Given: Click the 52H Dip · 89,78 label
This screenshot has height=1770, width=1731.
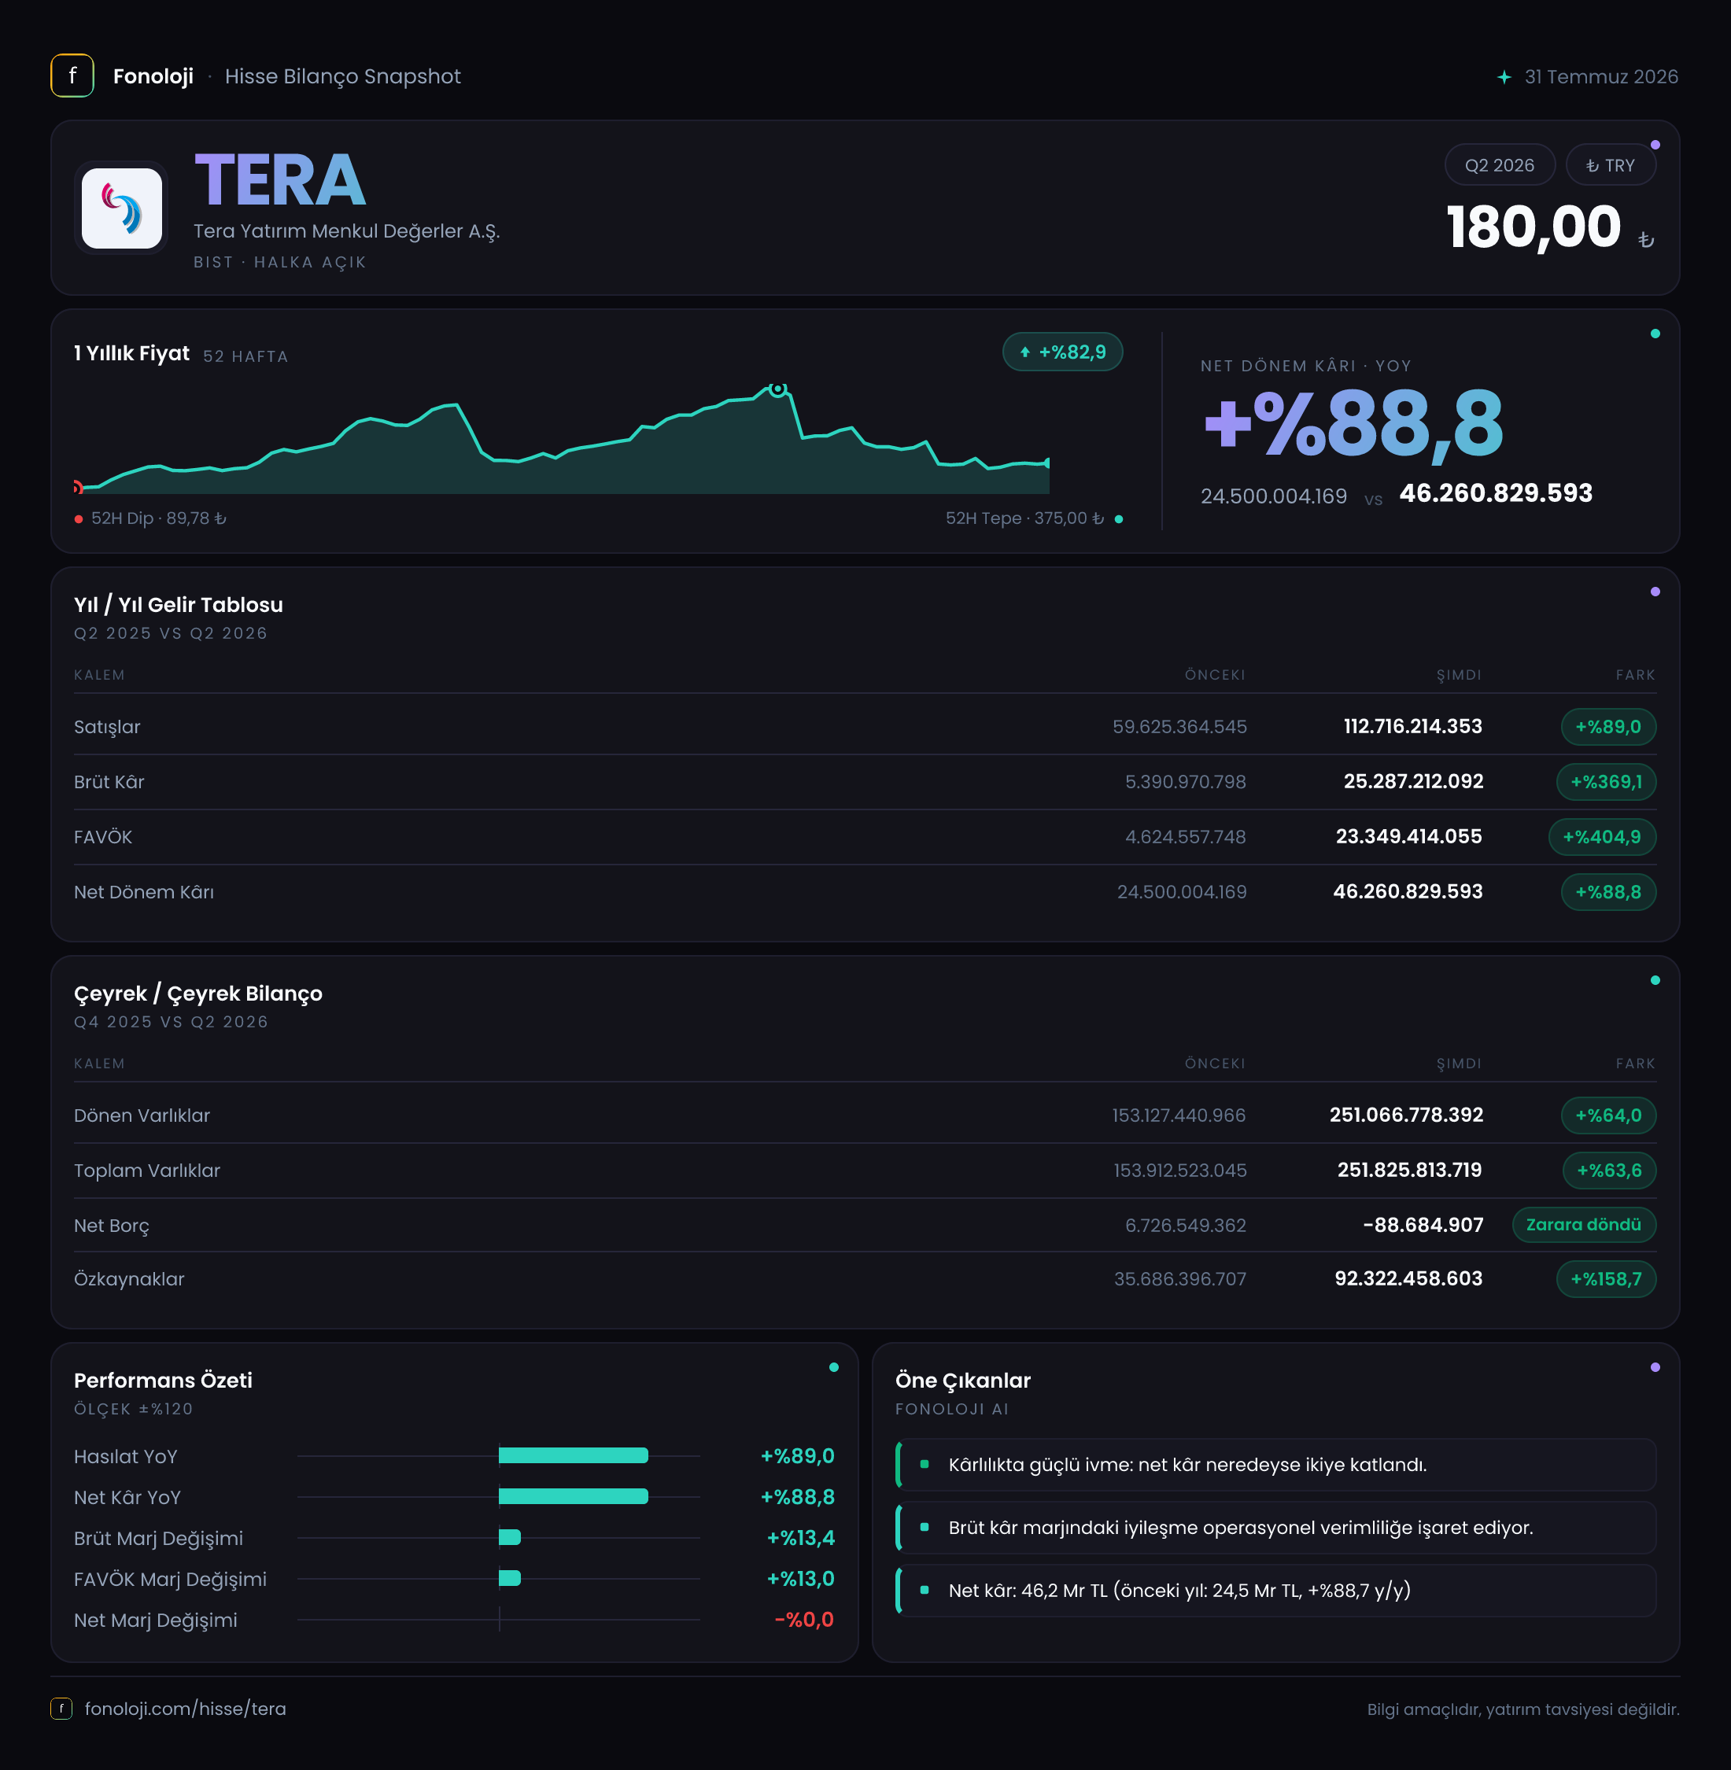Looking at the screenshot, I should 158,518.
